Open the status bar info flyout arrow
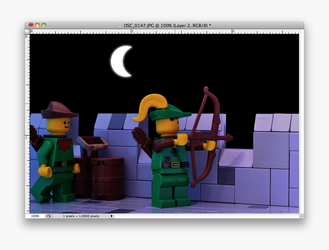Image resolution: width=329 pixels, height=250 pixels. point(112,216)
